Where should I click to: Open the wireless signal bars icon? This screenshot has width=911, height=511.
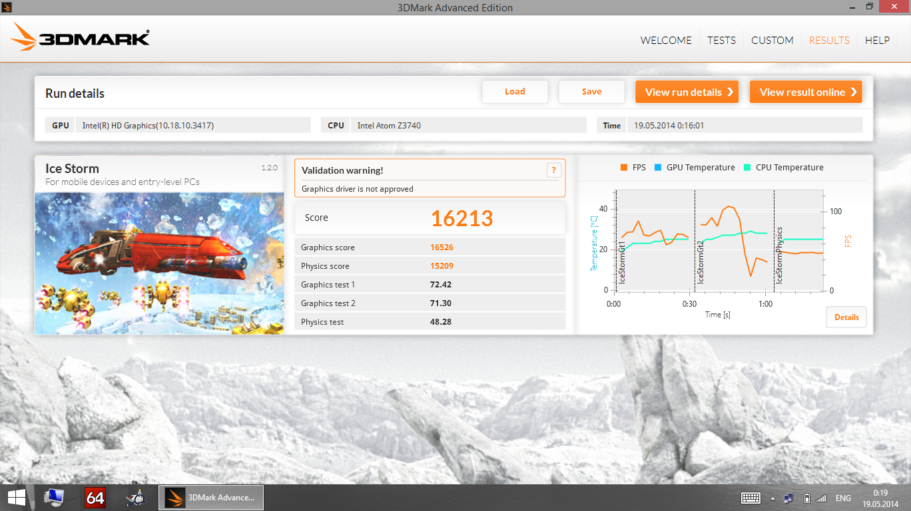(821, 498)
